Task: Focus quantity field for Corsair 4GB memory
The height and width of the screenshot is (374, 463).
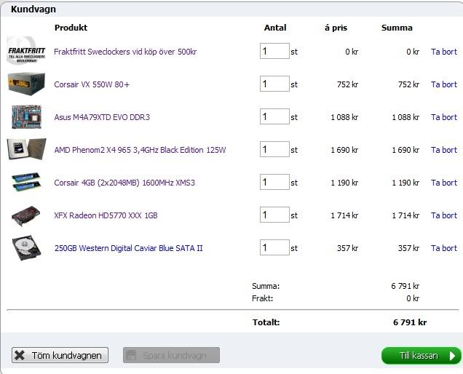Action: pos(274,183)
